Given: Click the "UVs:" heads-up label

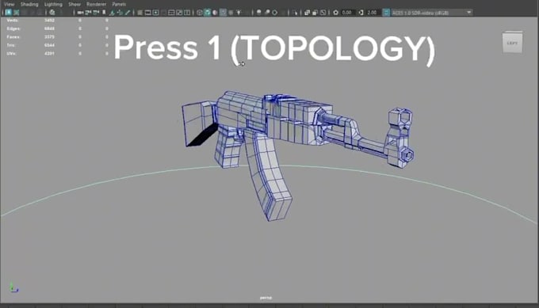Looking at the screenshot, I should [x=11, y=53].
